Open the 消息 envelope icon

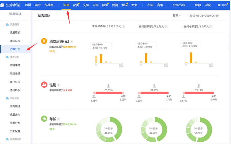pos(219,5)
